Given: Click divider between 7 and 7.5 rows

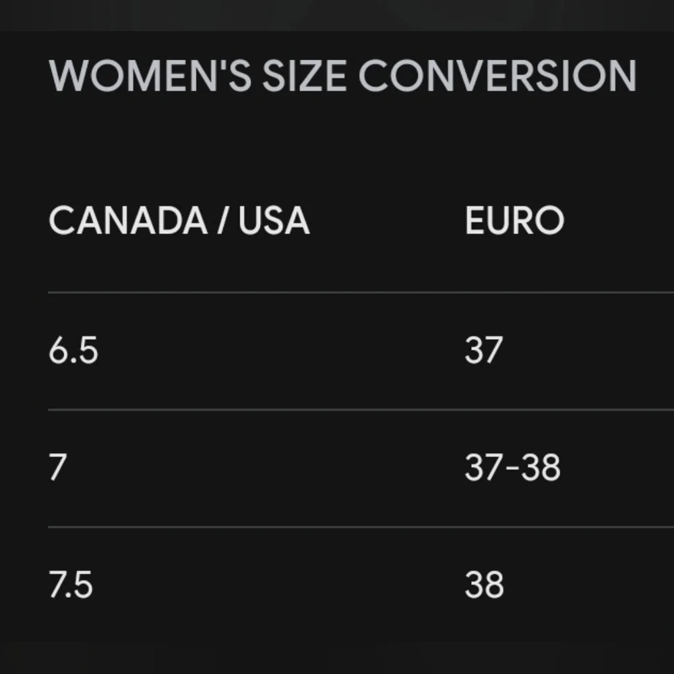Looking at the screenshot, I should pyautogui.click(x=361, y=526).
